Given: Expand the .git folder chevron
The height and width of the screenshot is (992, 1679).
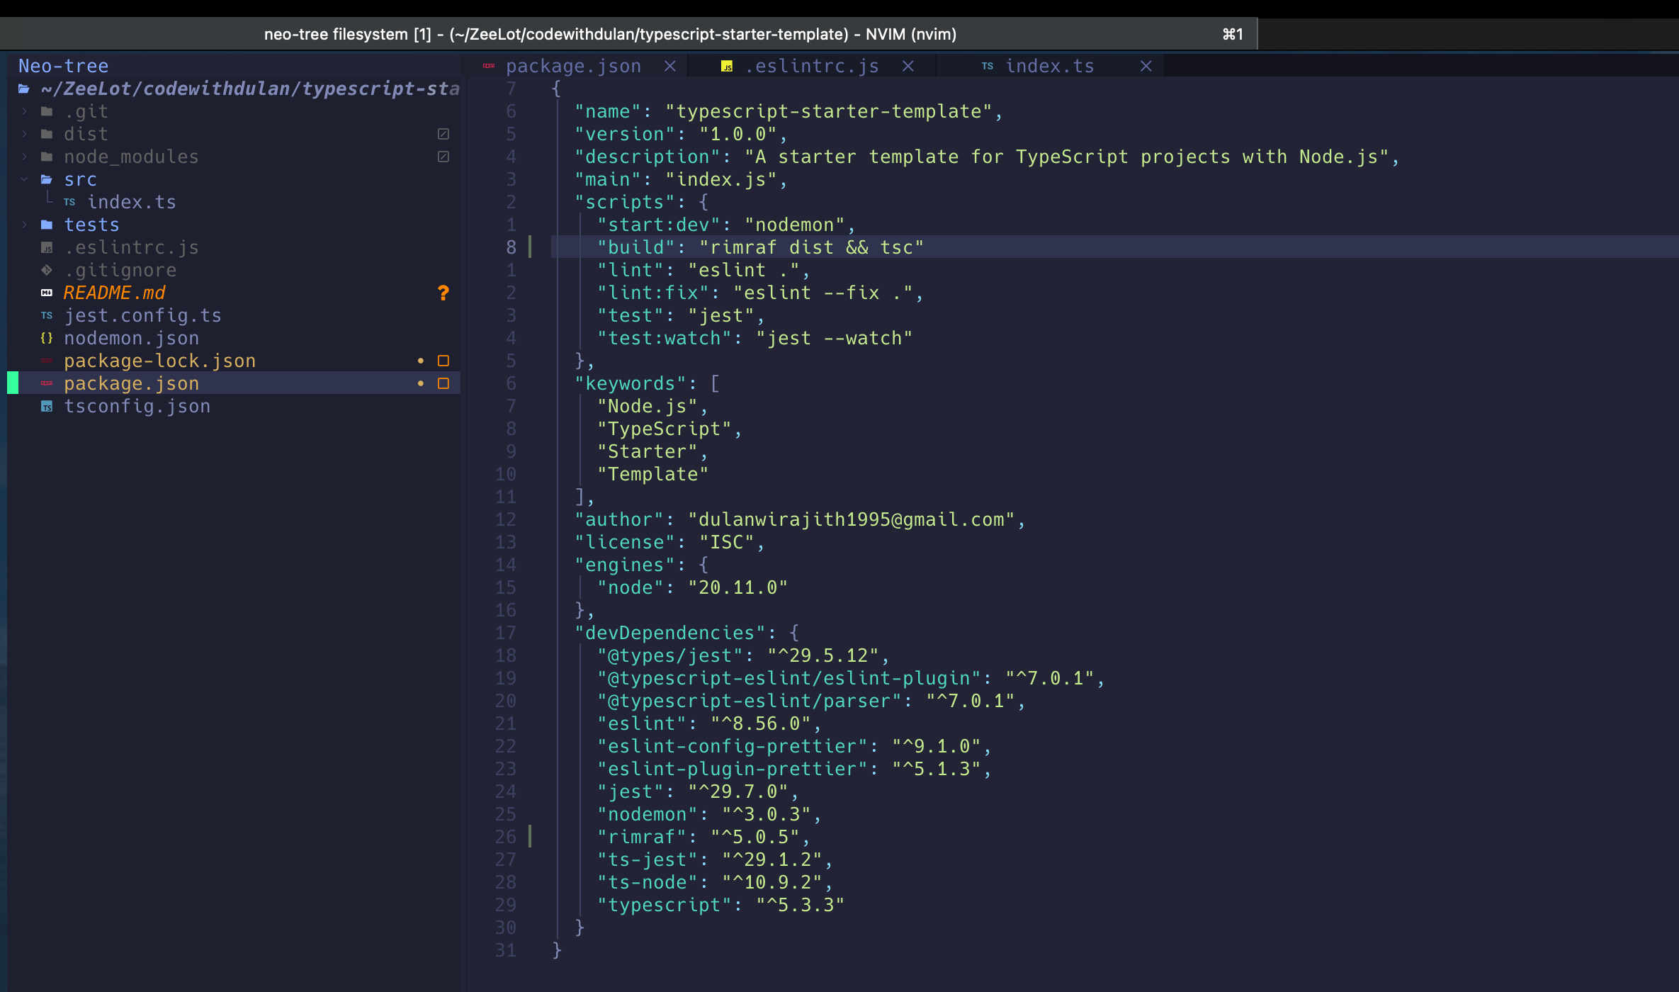Looking at the screenshot, I should coord(25,111).
